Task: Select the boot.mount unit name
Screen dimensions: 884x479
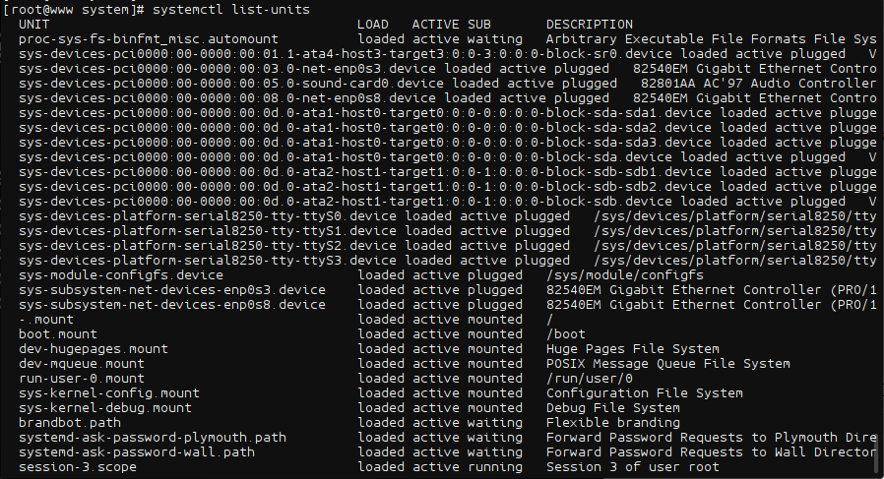Action: [x=57, y=333]
